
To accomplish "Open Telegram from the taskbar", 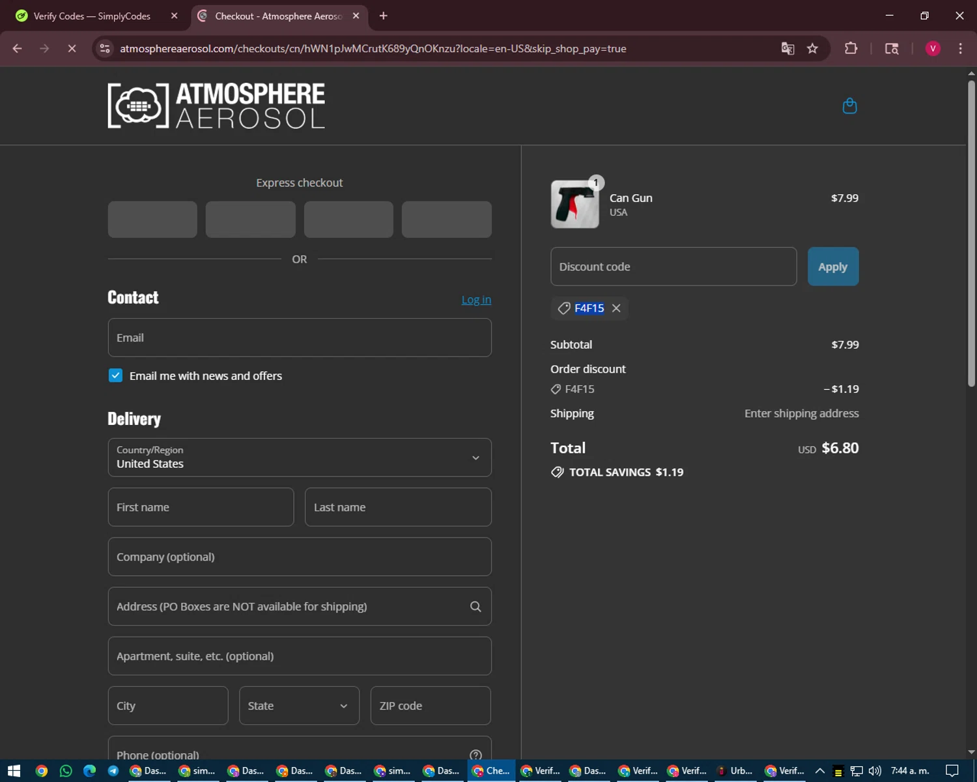I will pyautogui.click(x=113, y=771).
